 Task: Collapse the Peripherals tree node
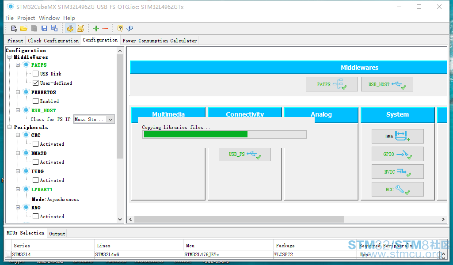10,127
